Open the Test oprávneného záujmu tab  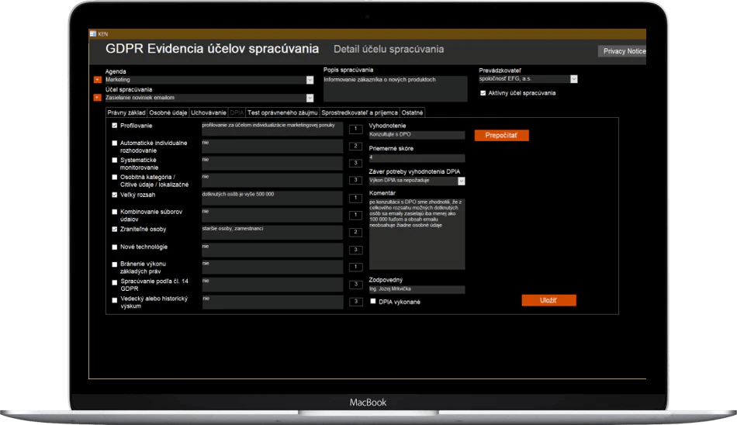click(x=282, y=112)
